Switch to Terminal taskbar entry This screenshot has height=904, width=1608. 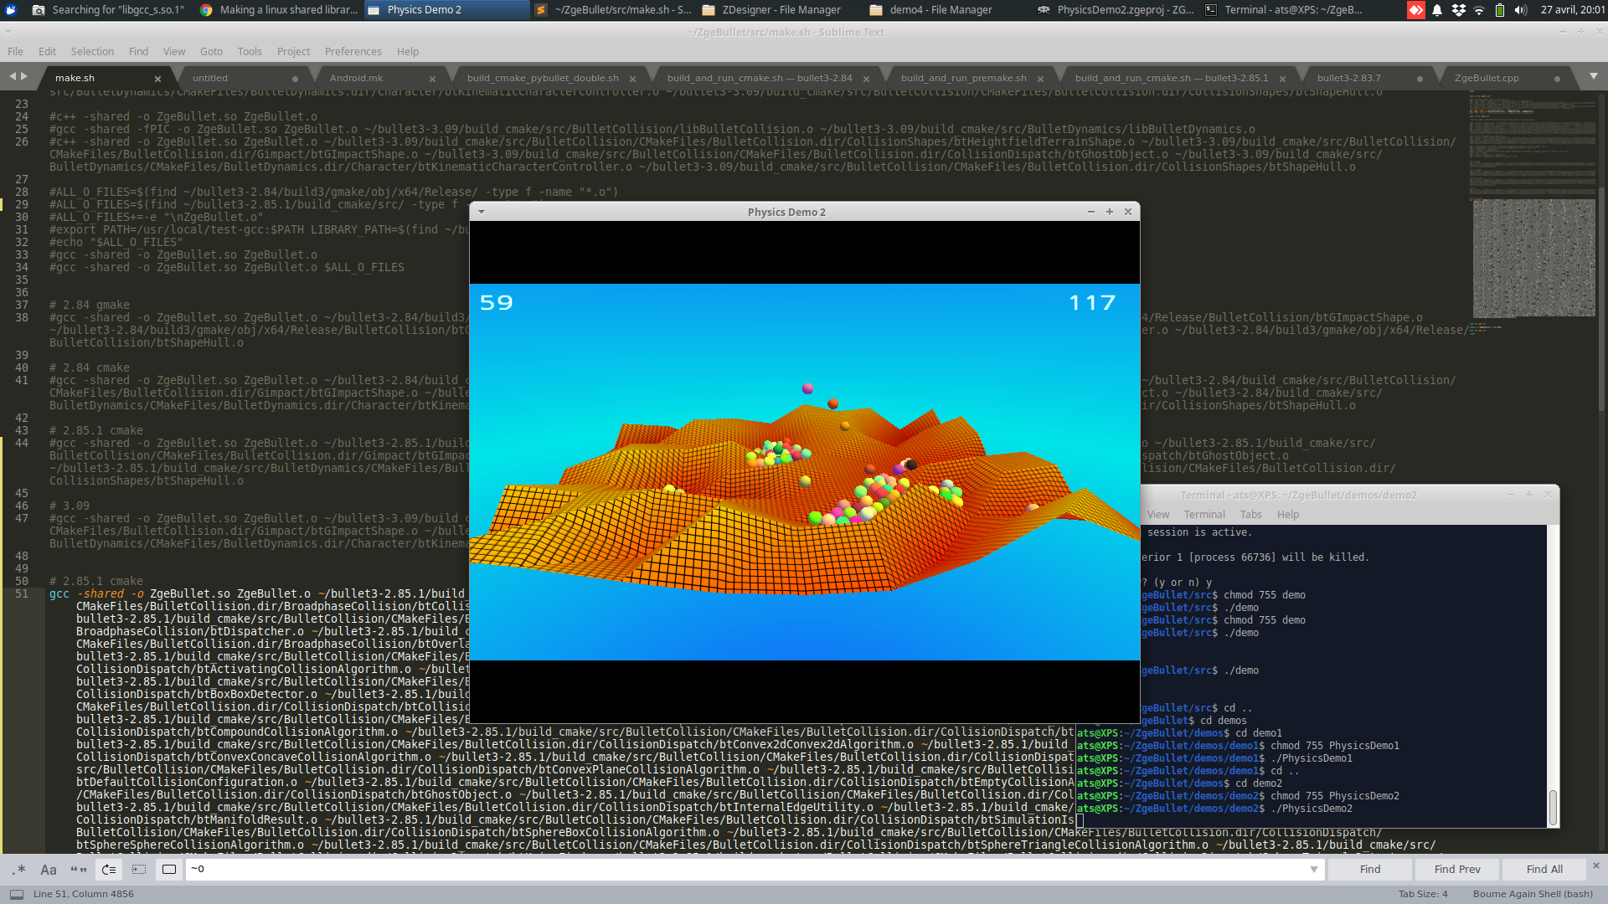[x=1284, y=10]
